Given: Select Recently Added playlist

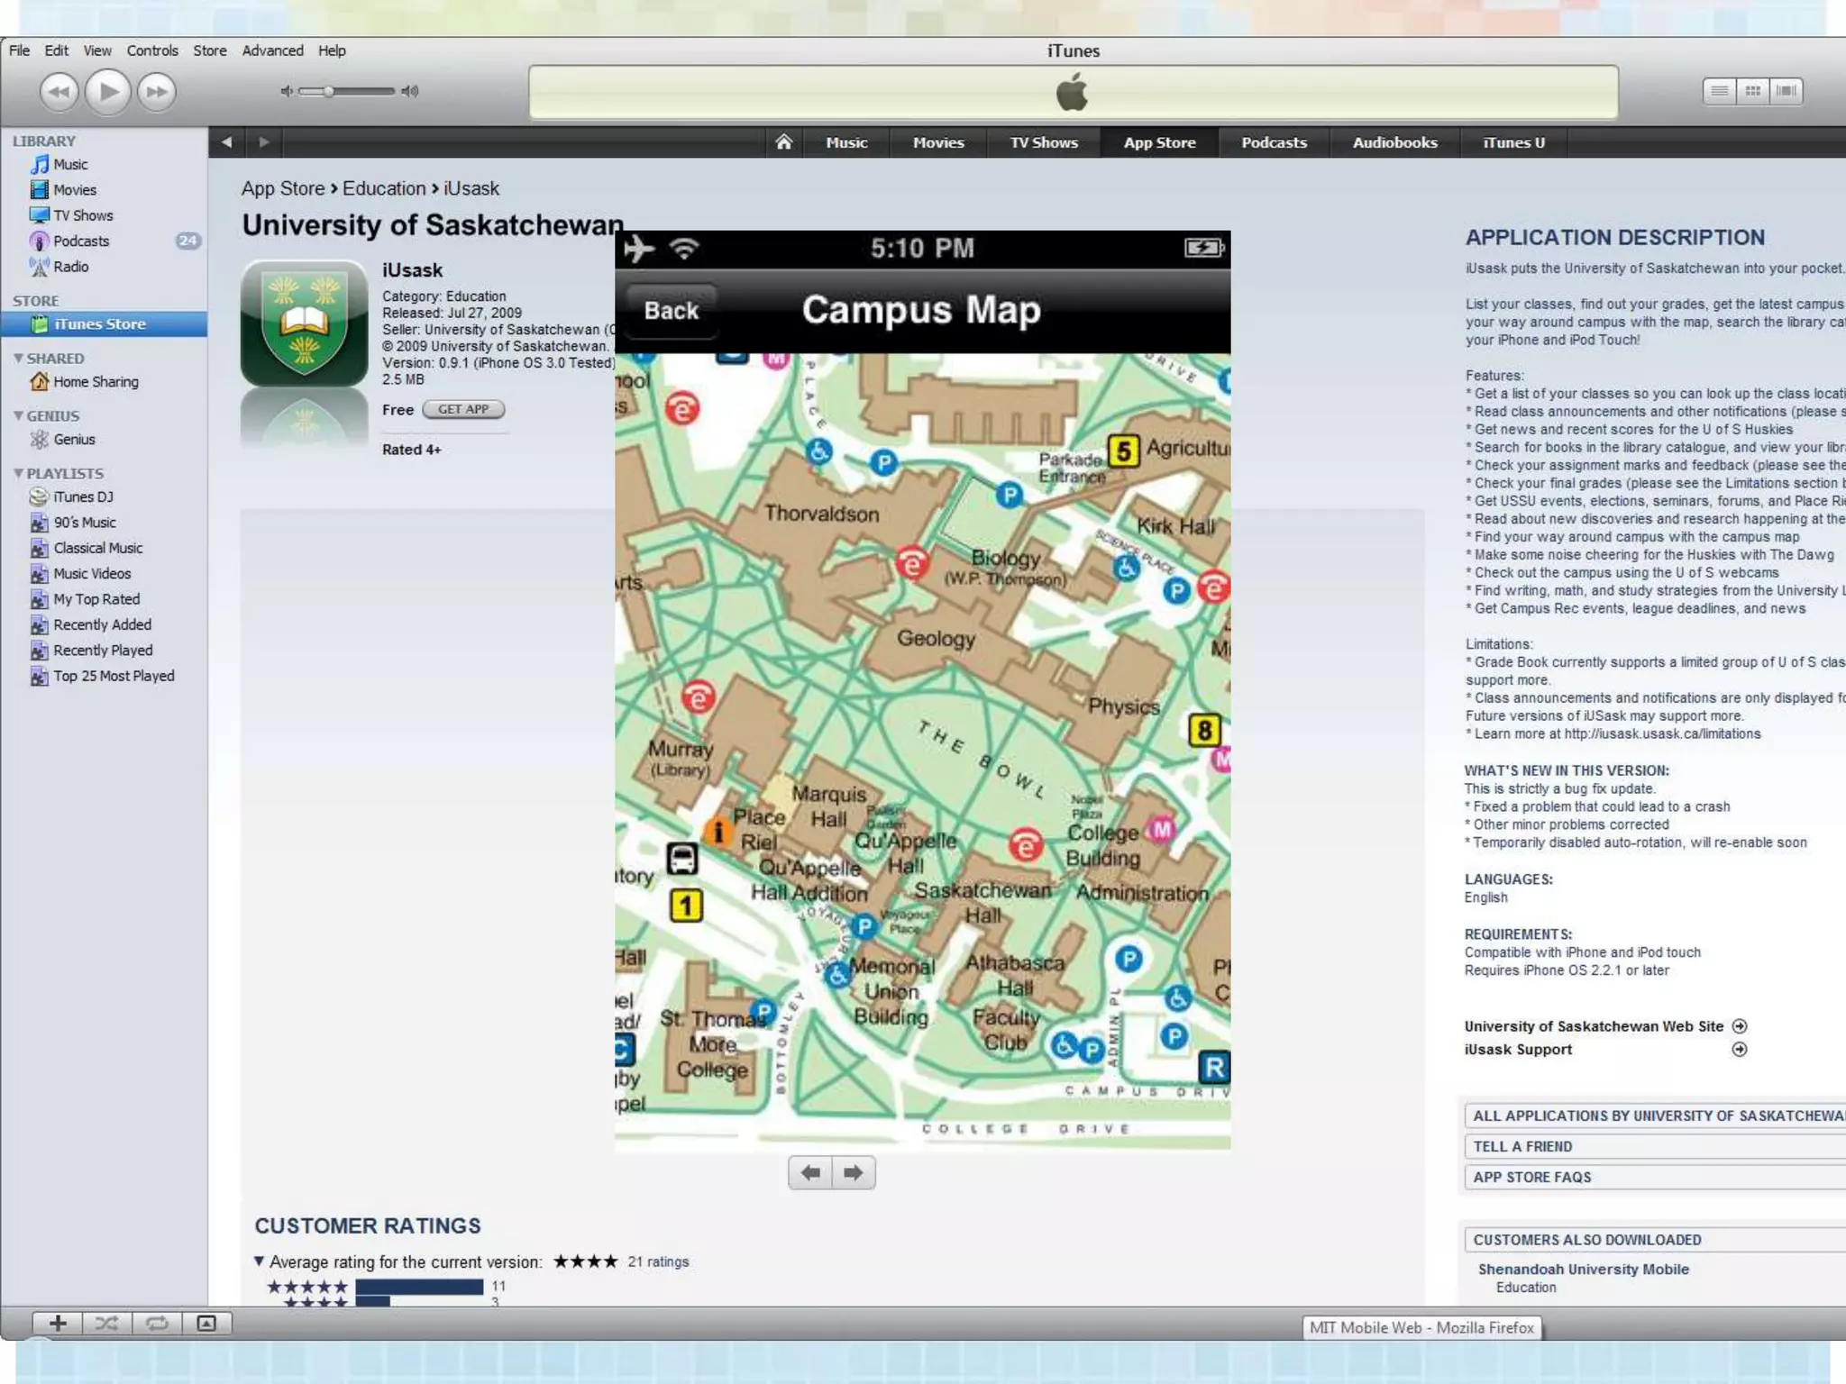Looking at the screenshot, I should coord(102,624).
